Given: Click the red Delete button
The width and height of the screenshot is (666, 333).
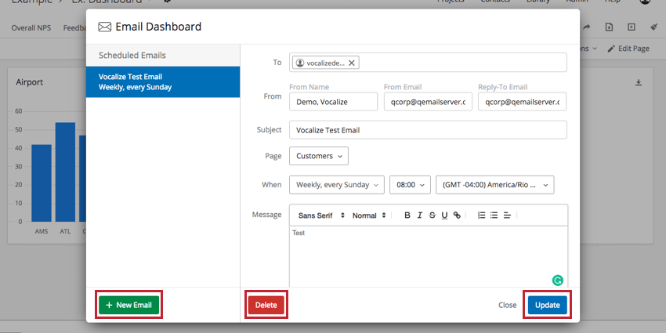Looking at the screenshot, I should coord(266,305).
